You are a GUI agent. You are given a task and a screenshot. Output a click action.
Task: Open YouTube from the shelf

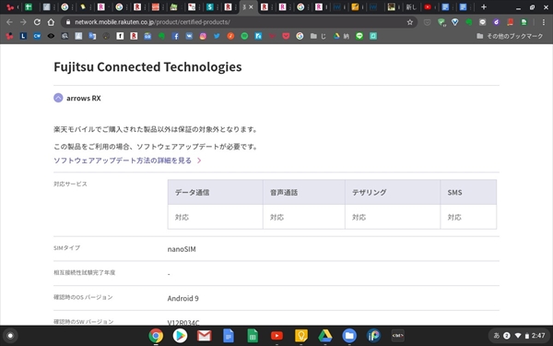[x=276, y=336]
